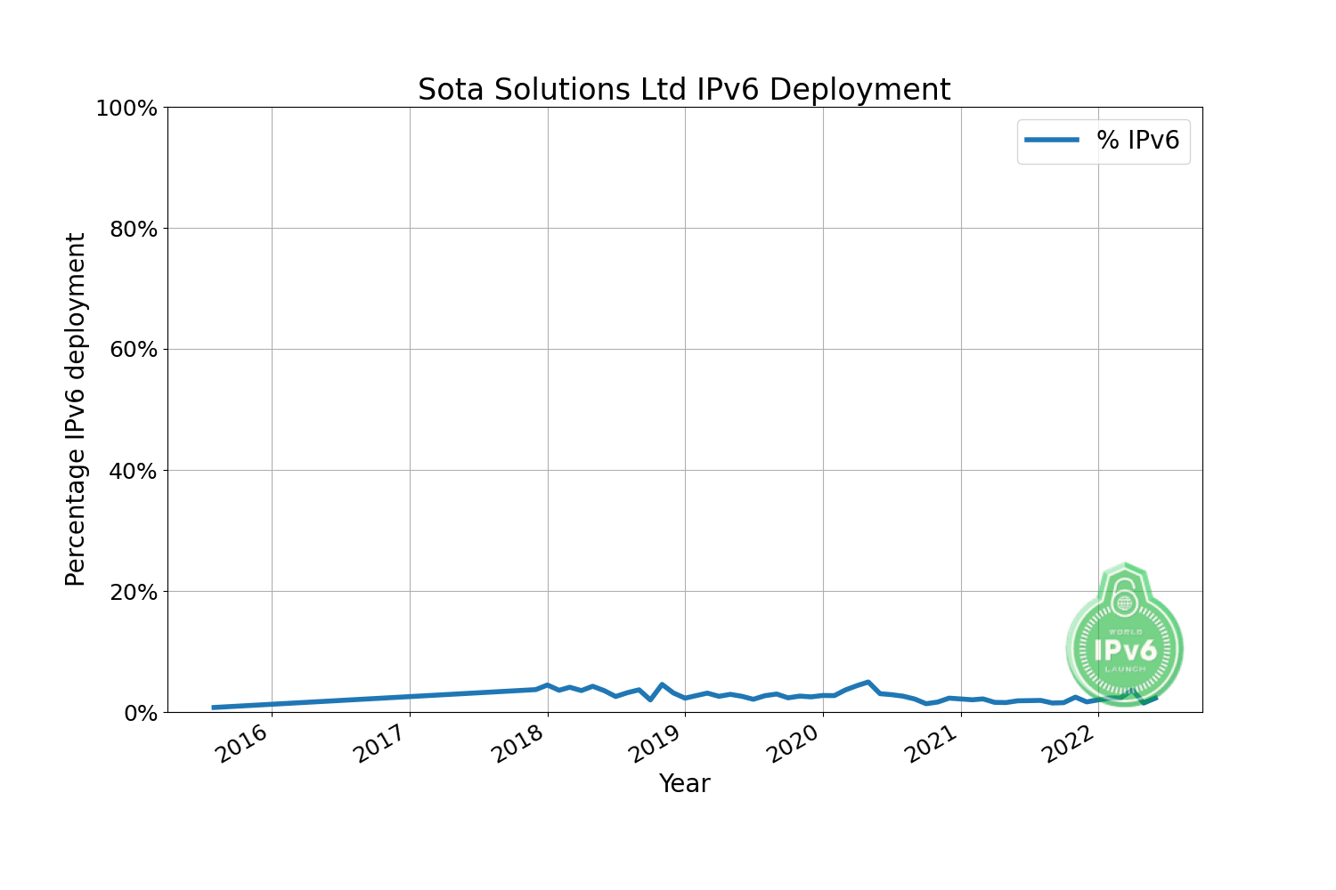Select the 2020 x-axis tick label

(x=794, y=743)
